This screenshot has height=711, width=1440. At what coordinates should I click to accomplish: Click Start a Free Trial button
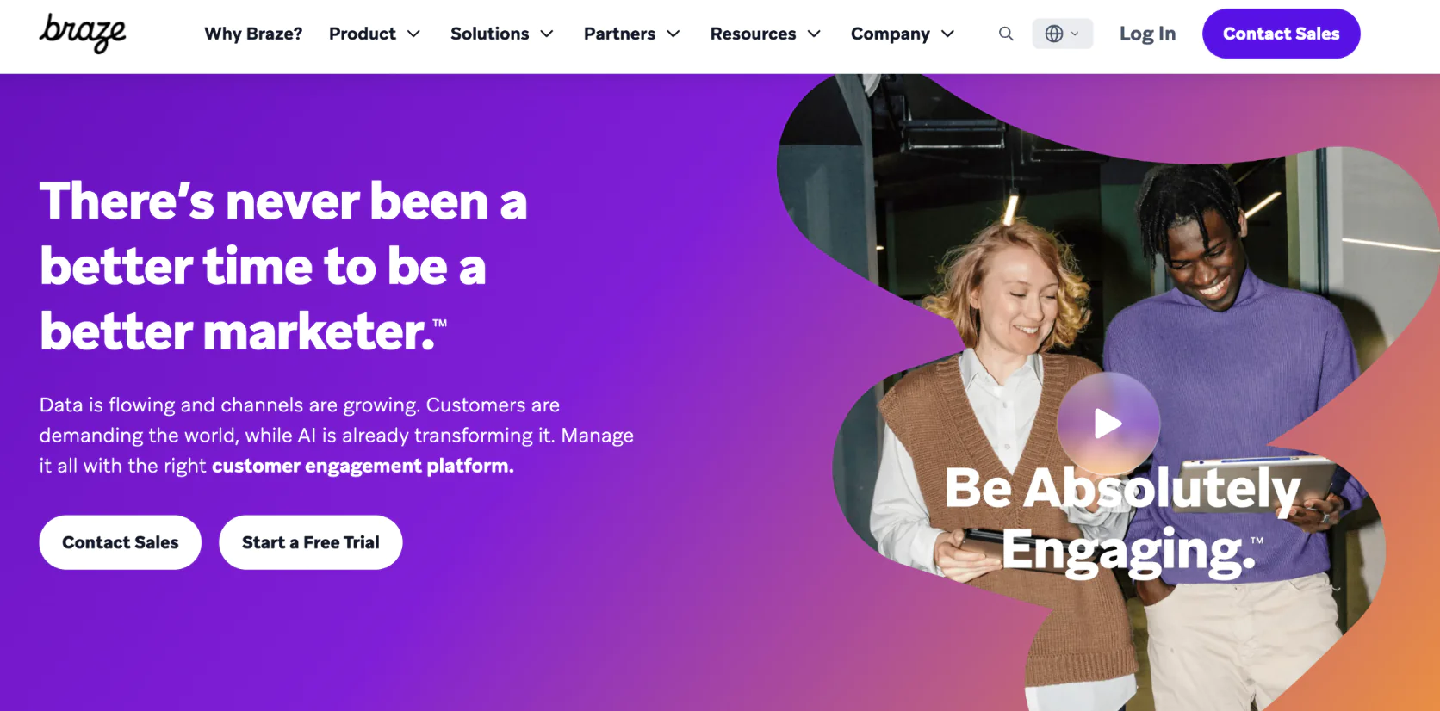pos(311,542)
